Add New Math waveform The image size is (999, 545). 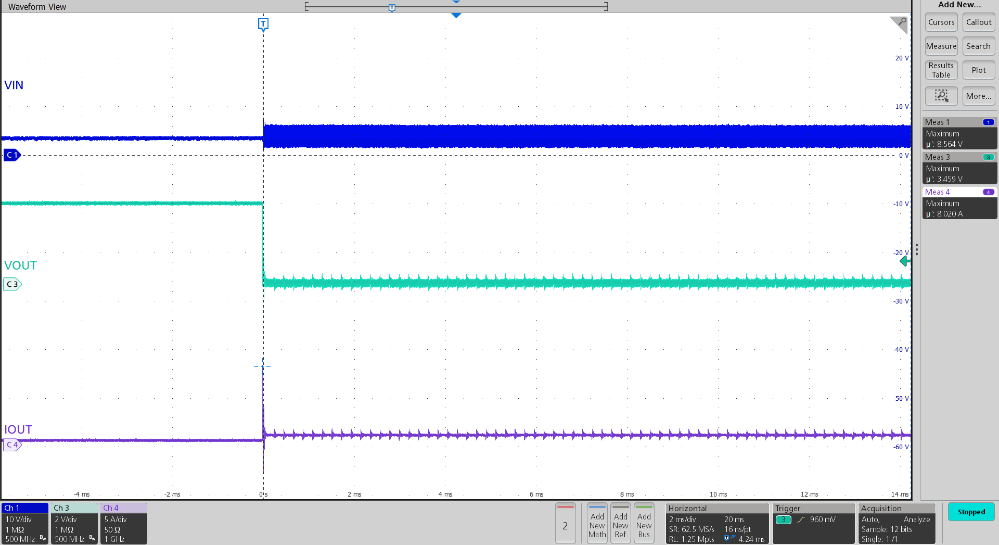[x=597, y=523]
